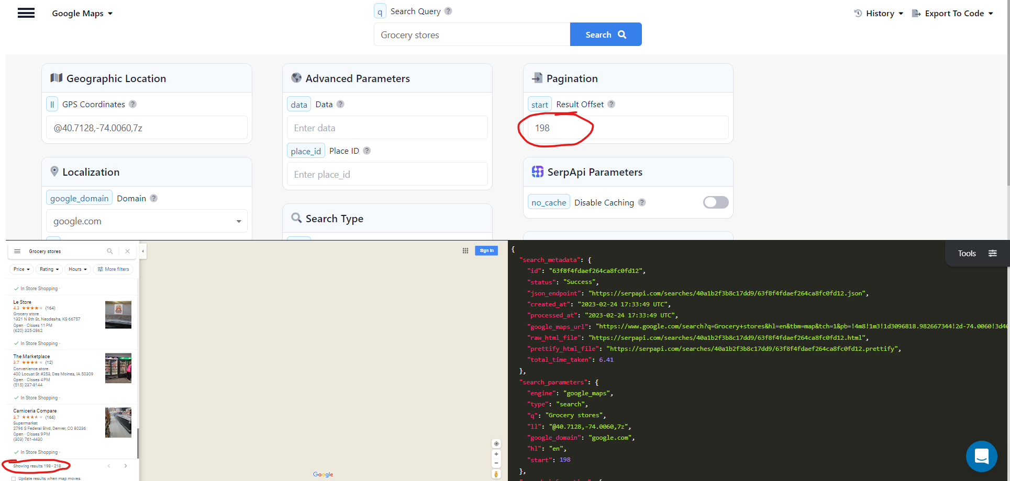
Task: Open the Rating filter dropdown
Action: (x=49, y=269)
